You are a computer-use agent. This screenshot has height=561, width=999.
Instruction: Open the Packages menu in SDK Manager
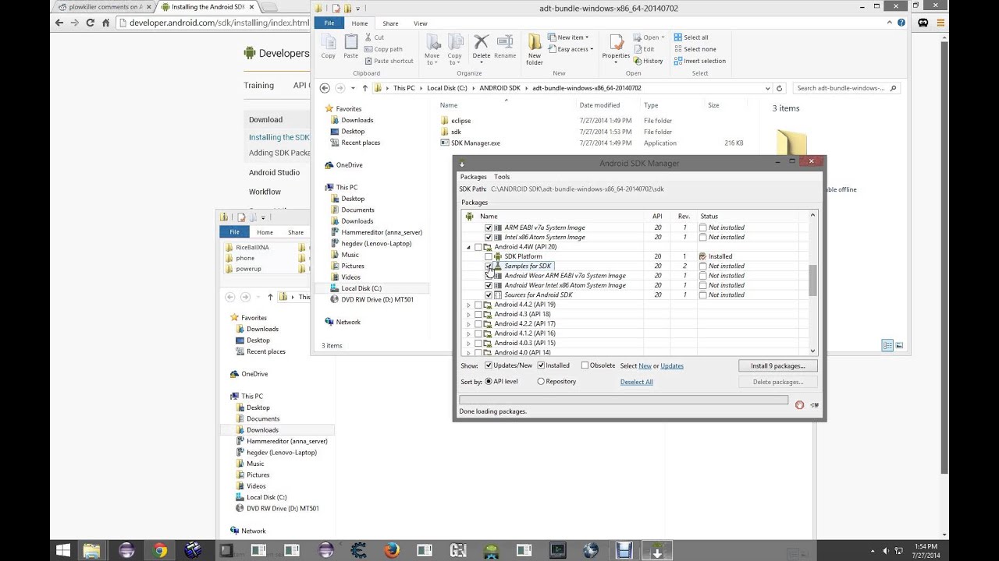473,177
